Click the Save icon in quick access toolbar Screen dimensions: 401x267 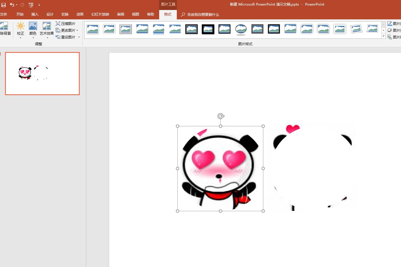pos(4,5)
